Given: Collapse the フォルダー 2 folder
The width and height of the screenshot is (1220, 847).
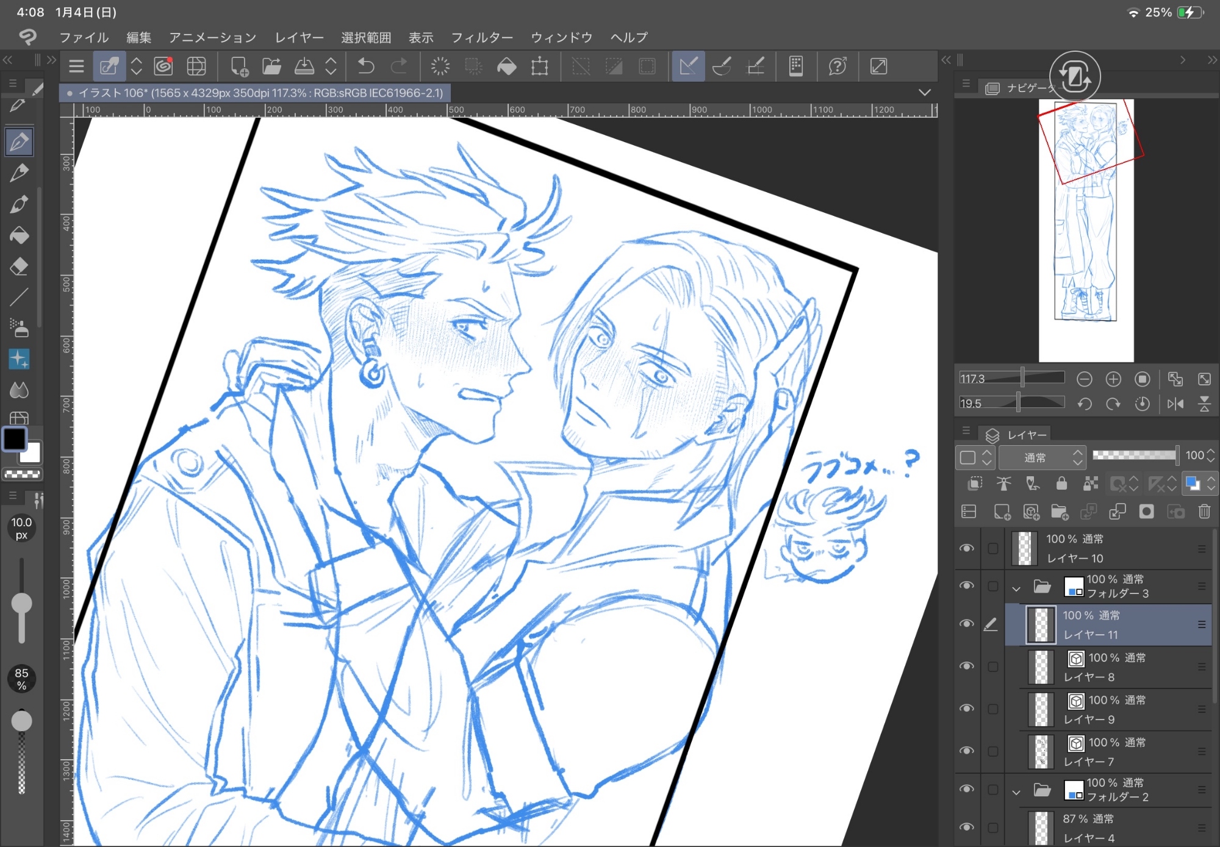Looking at the screenshot, I should (1016, 792).
